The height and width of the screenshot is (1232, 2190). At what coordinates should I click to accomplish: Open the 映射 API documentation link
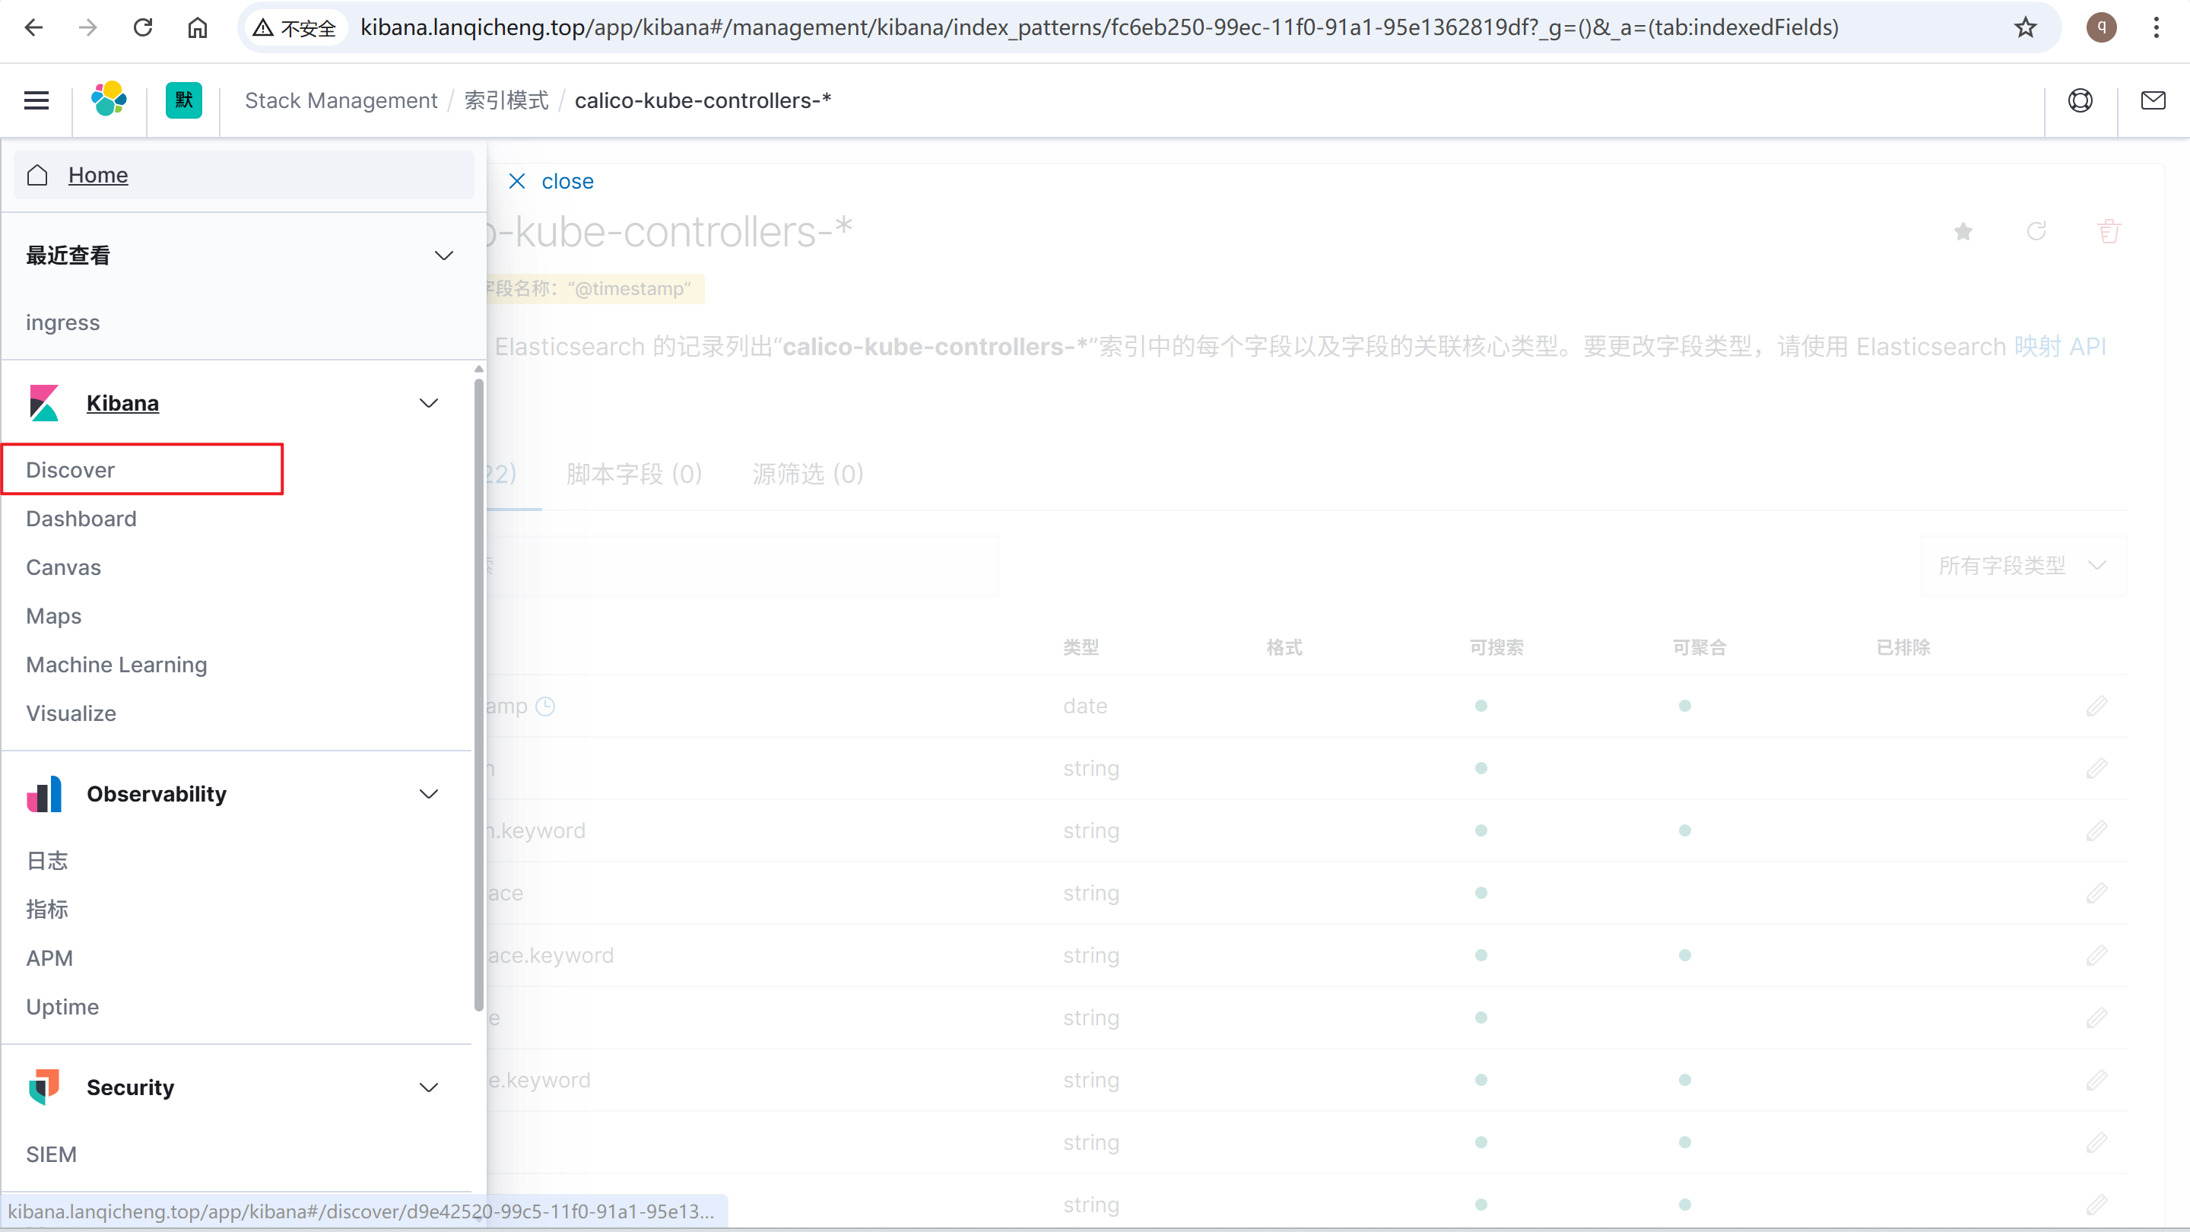tap(2060, 346)
